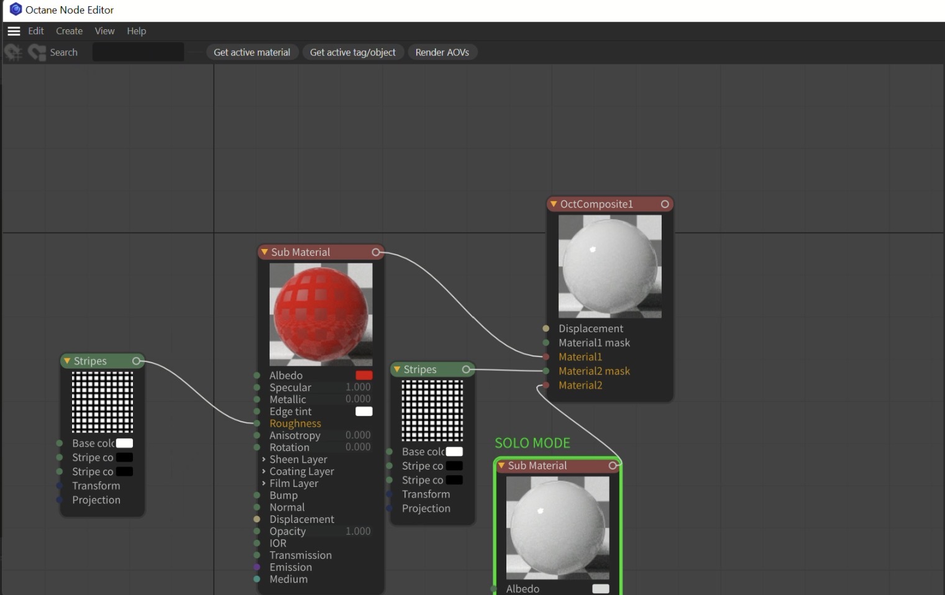The image size is (945, 595).
Task: Click the Material1 input port on OctComposite1
Action: point(546,357)
